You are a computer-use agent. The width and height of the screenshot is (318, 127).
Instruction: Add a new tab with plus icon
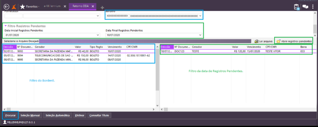(x=102, y=7)
